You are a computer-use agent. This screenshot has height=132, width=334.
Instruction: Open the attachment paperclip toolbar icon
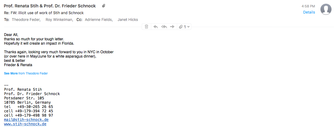coord(181,27)
